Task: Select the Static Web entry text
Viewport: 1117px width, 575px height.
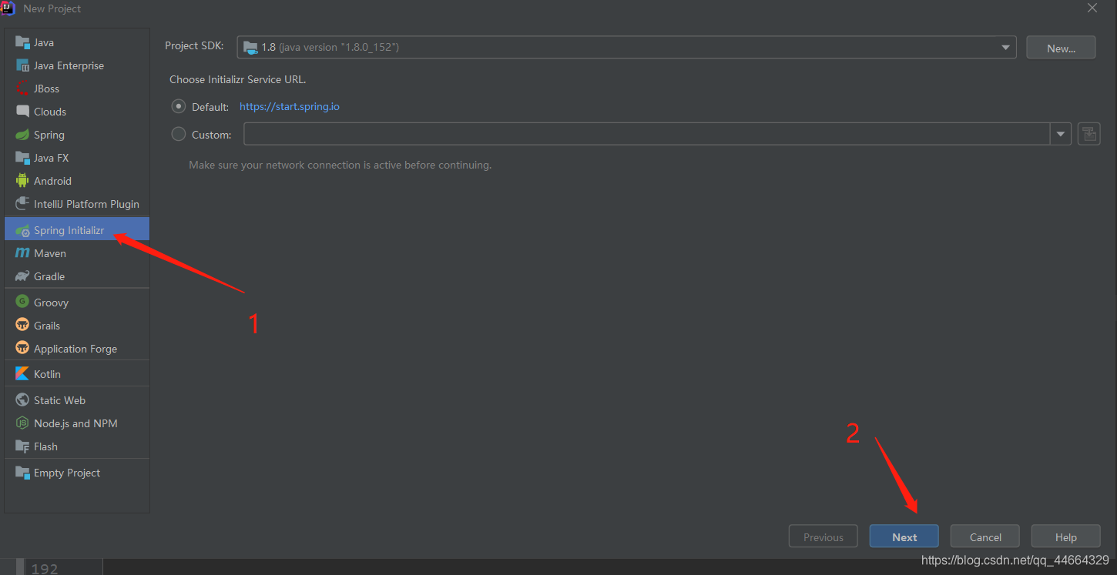Action: point(59,400)
